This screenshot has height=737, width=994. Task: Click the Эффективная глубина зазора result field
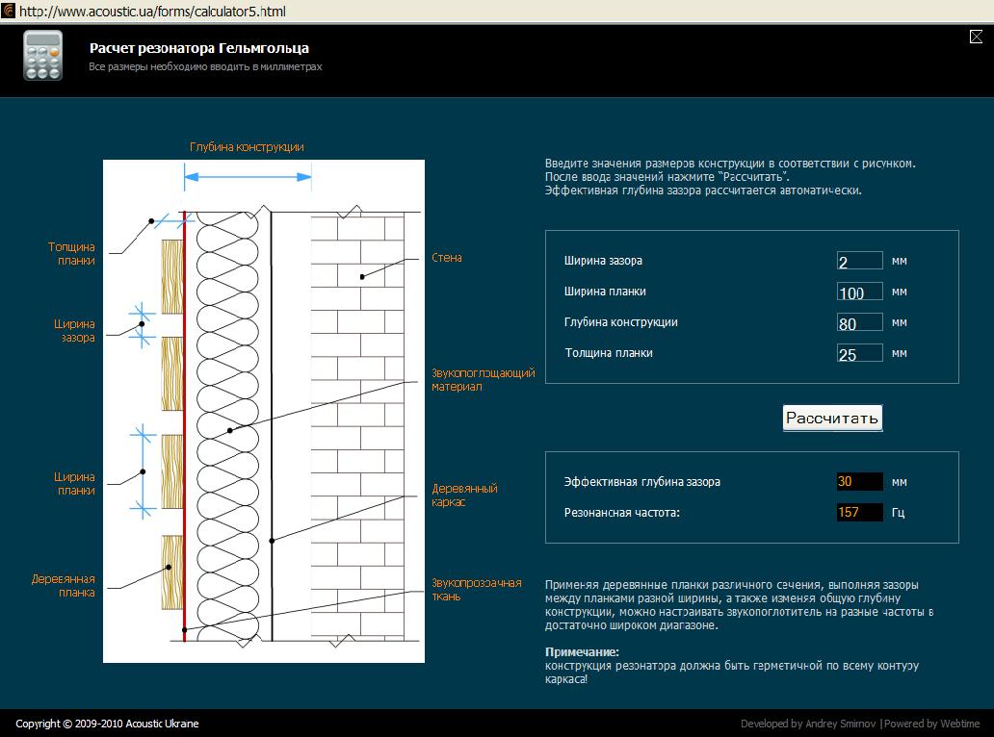[x=859, y=482]
